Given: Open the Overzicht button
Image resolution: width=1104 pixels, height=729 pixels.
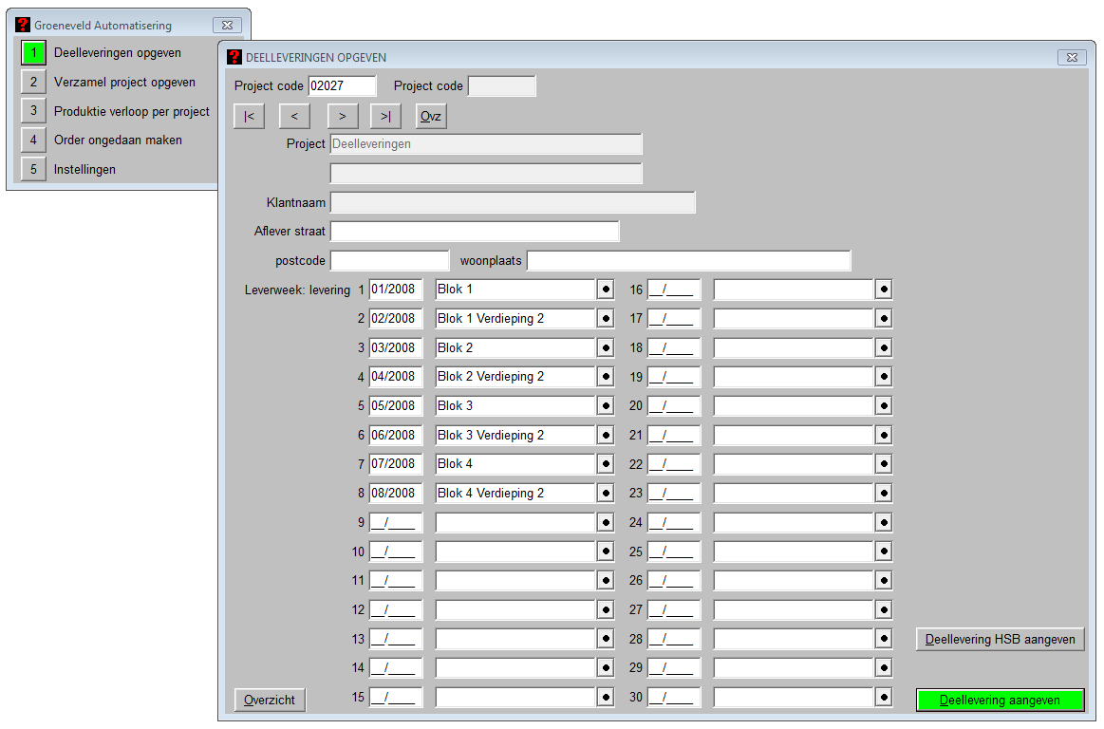Looking at the screenshot, I should pyautogui.click(x=271, y=701).
